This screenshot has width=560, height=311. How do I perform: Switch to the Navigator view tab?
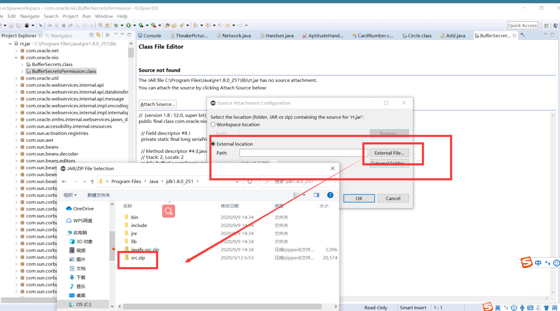click(59, 35)
